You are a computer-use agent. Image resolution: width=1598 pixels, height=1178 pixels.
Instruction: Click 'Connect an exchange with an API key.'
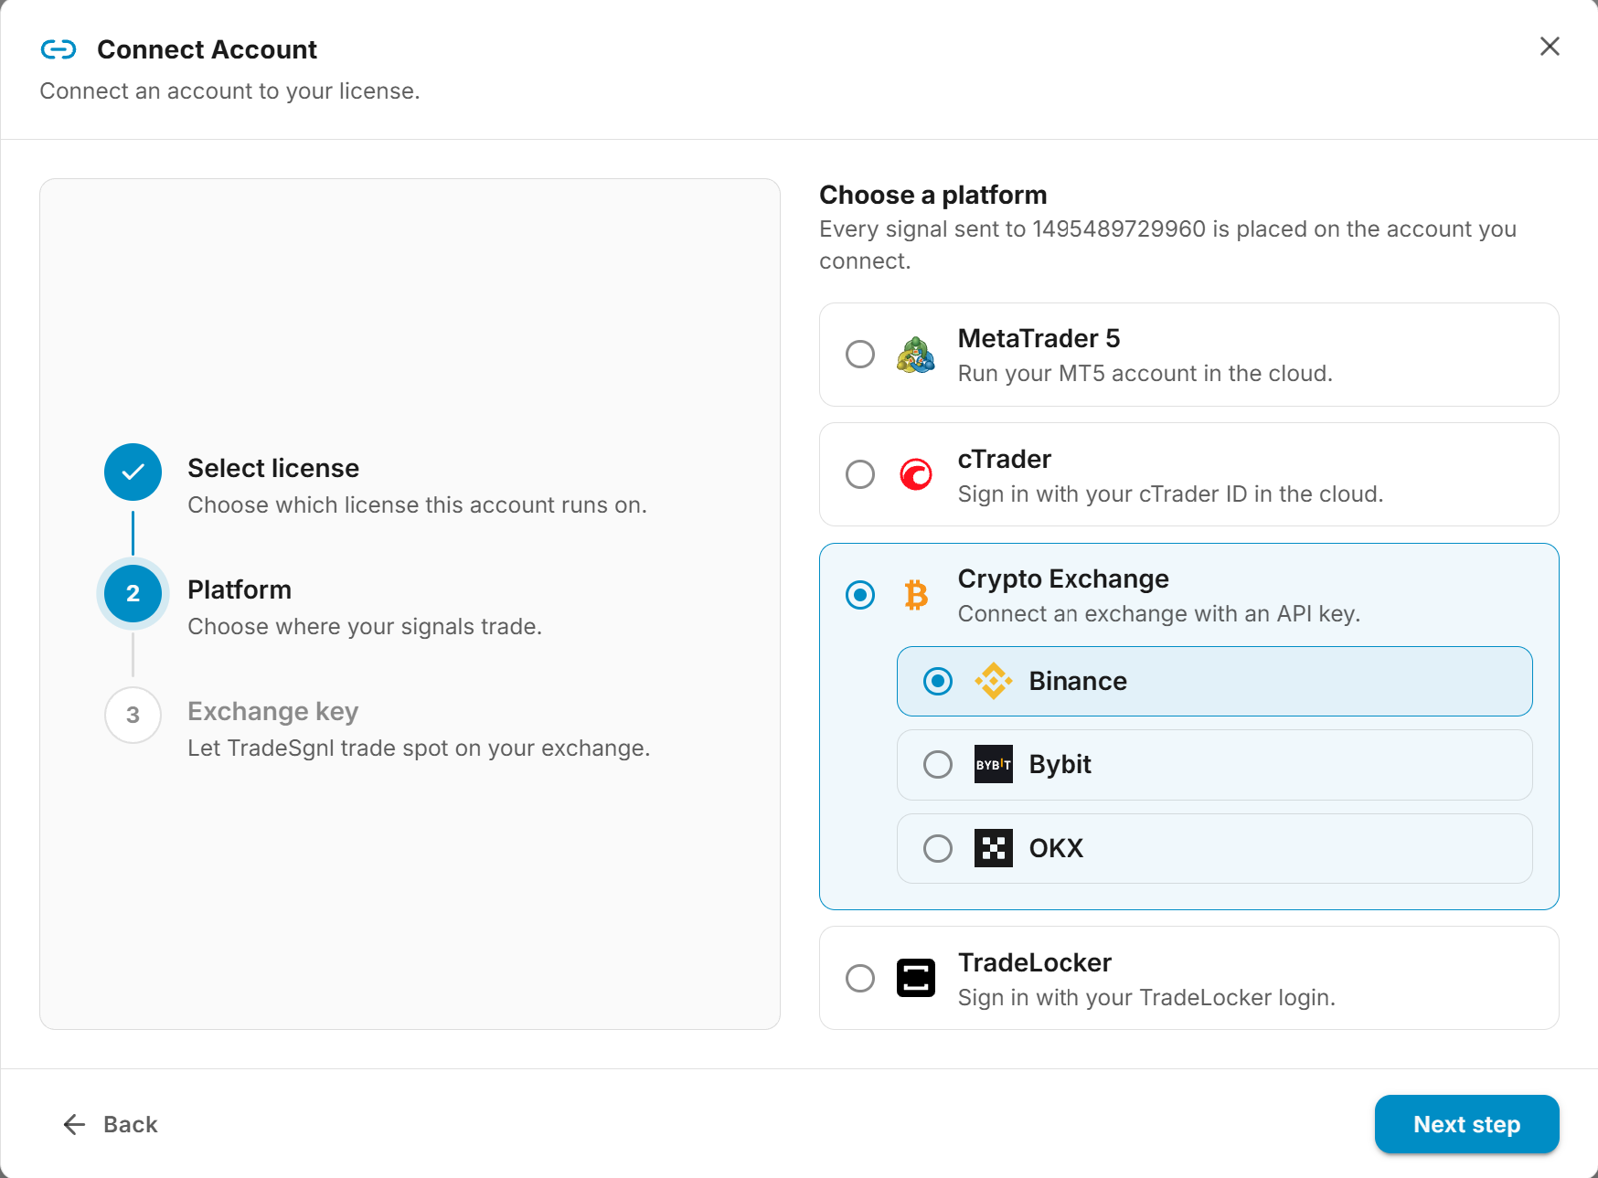click(x=1159, y=613)
